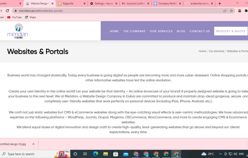The height and width of the screenshot is (158, 248).
Task: Open the volume speaker icon
Action: (x=235, y=154)
